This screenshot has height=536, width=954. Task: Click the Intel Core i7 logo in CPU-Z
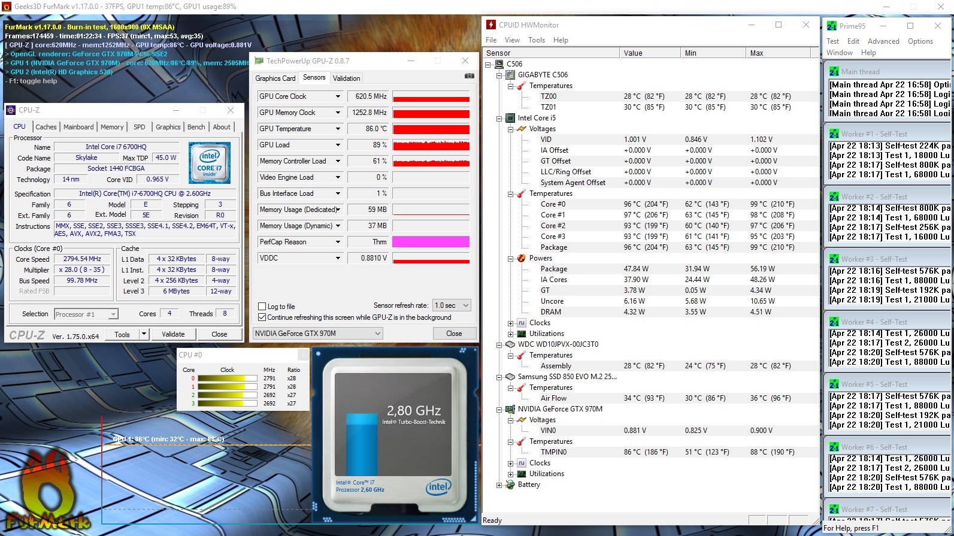coord(210,162)
